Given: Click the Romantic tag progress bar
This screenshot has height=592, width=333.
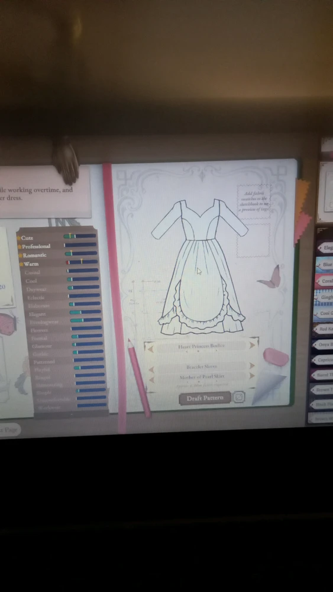Looking at the screenshot, I should (81, 253).
